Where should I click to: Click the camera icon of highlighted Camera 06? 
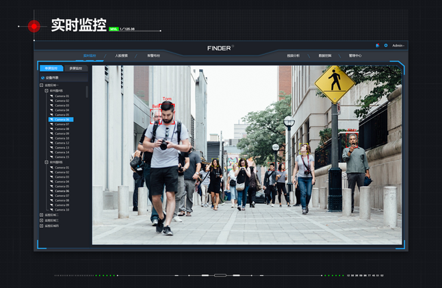tap(51, 120)
